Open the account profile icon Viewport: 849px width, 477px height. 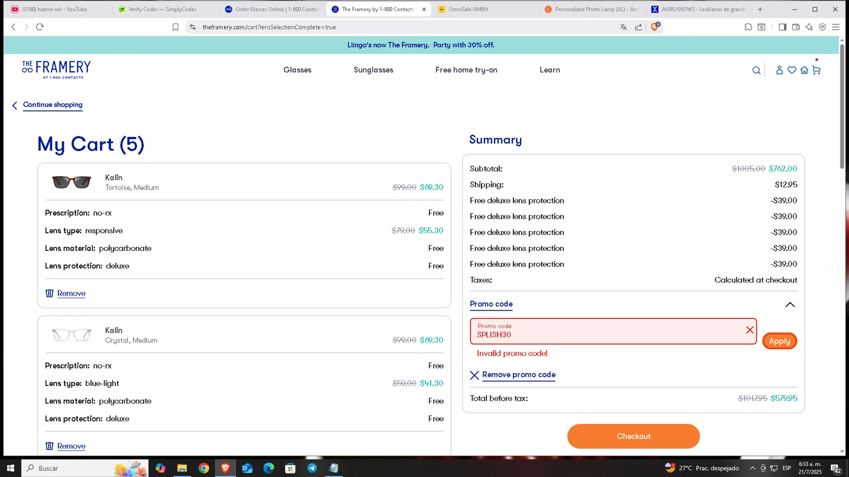pyautogui.click(x=779, y=70)
